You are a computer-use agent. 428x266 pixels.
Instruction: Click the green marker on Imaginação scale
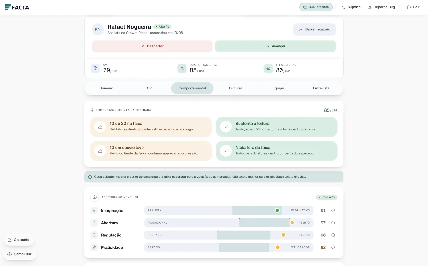[x=277, y=211]
